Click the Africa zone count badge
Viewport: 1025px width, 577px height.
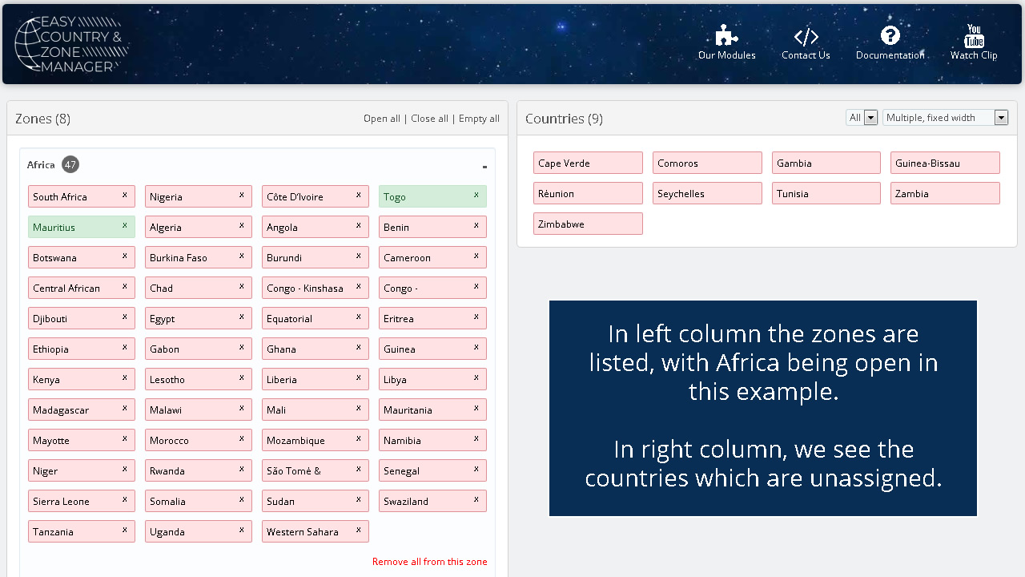(70, 164)
